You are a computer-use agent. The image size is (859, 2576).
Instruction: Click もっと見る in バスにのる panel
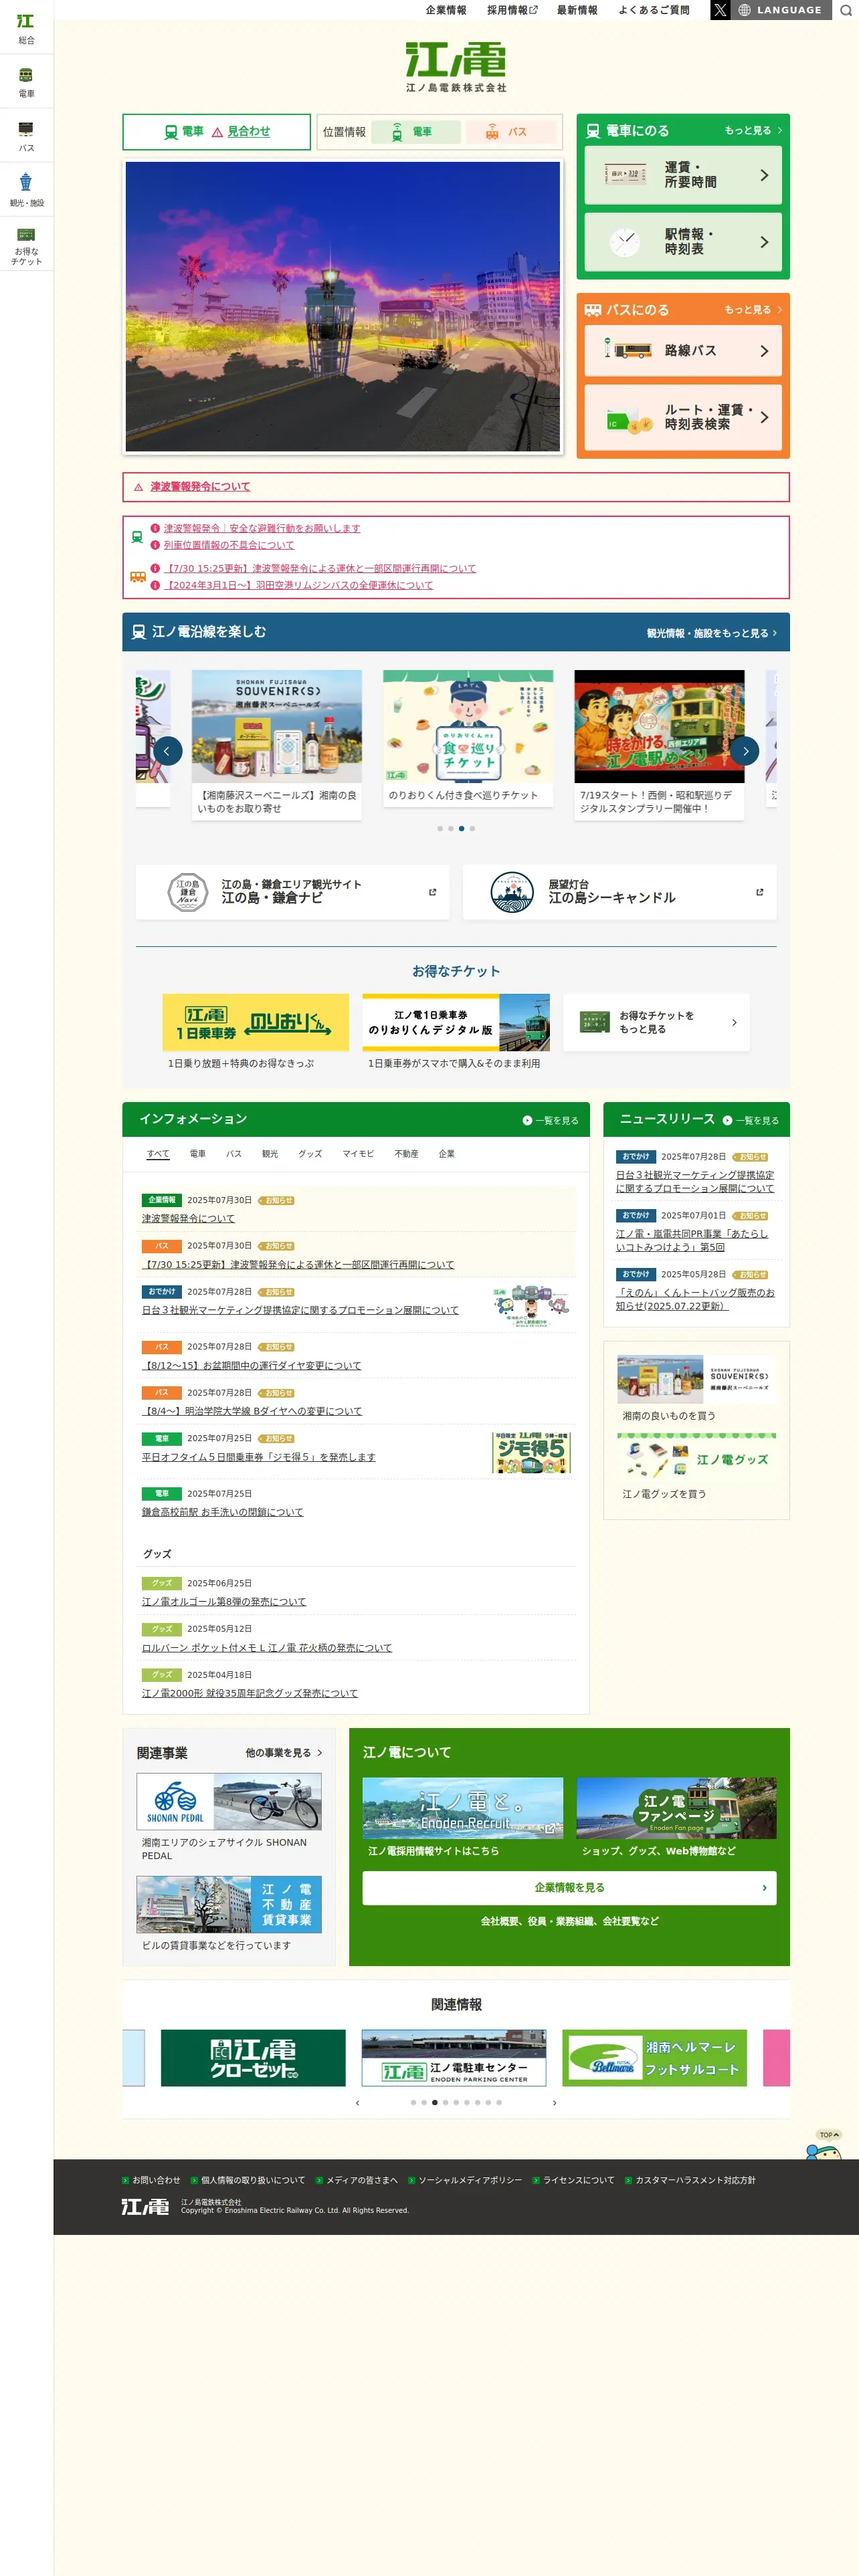click(x=753, y=310)
